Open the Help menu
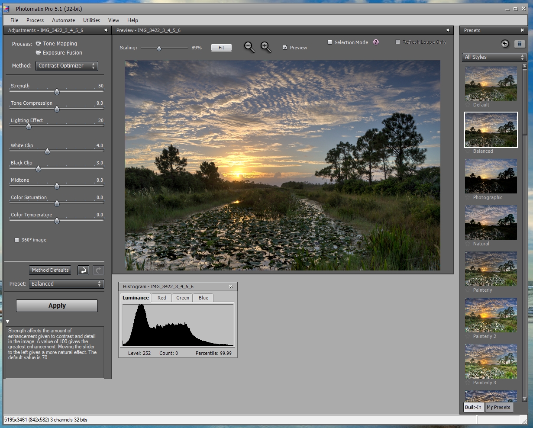The width and height of the screenshot is (533, 428). [132, 20]
